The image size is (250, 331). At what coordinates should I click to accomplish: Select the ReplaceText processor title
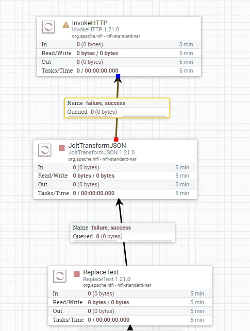pos(101,272)
